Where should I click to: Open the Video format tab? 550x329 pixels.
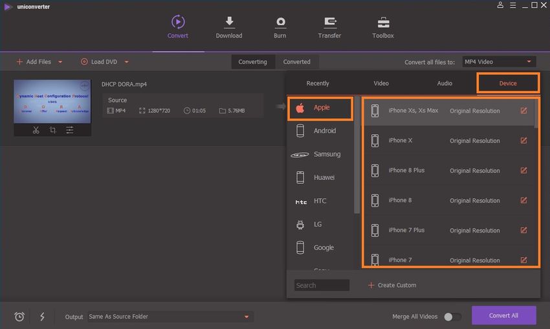coord(381,83)
